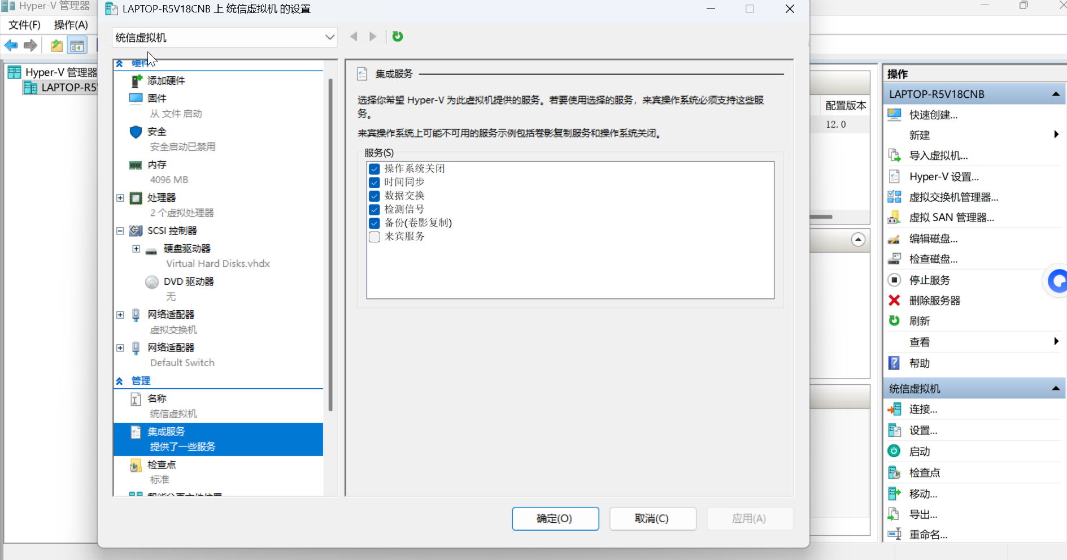1067x560 pixels.
Task: Expand the 处理器 tree node
Action: pos(120,198)
